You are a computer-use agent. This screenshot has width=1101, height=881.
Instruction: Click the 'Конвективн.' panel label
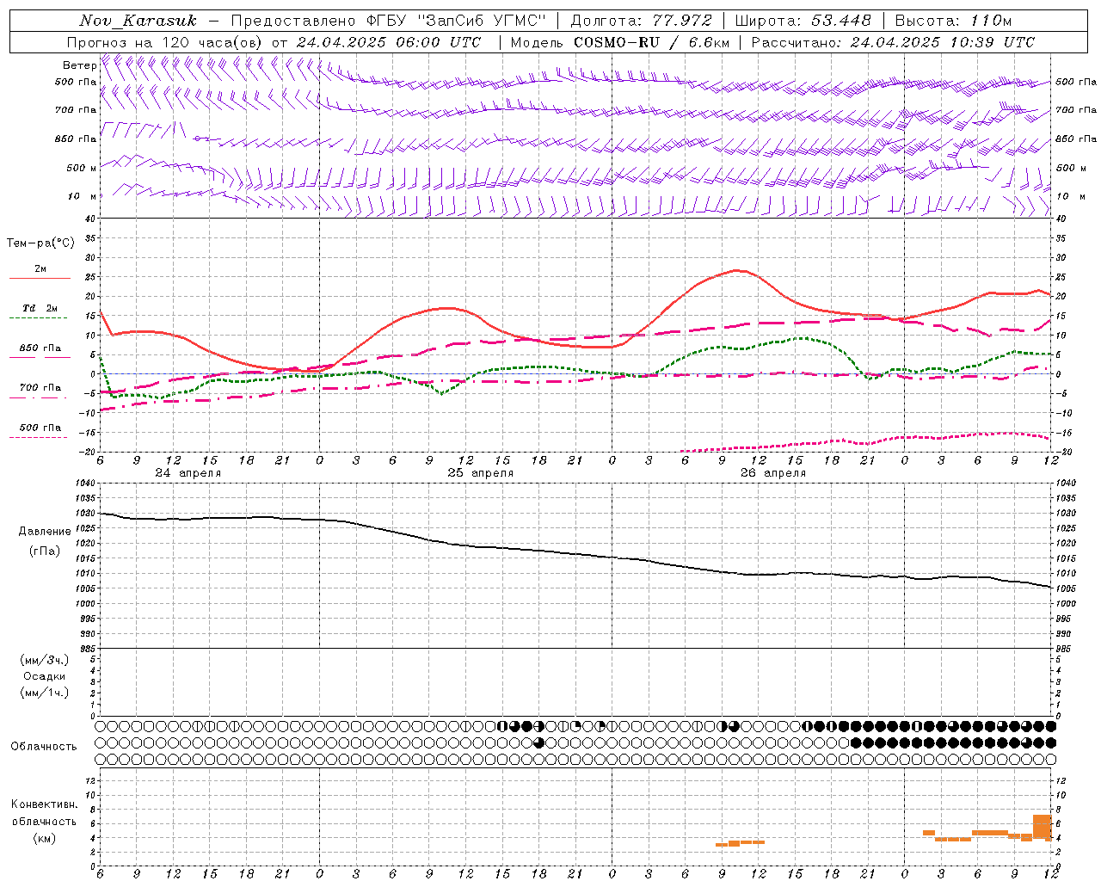click(44, 804)
